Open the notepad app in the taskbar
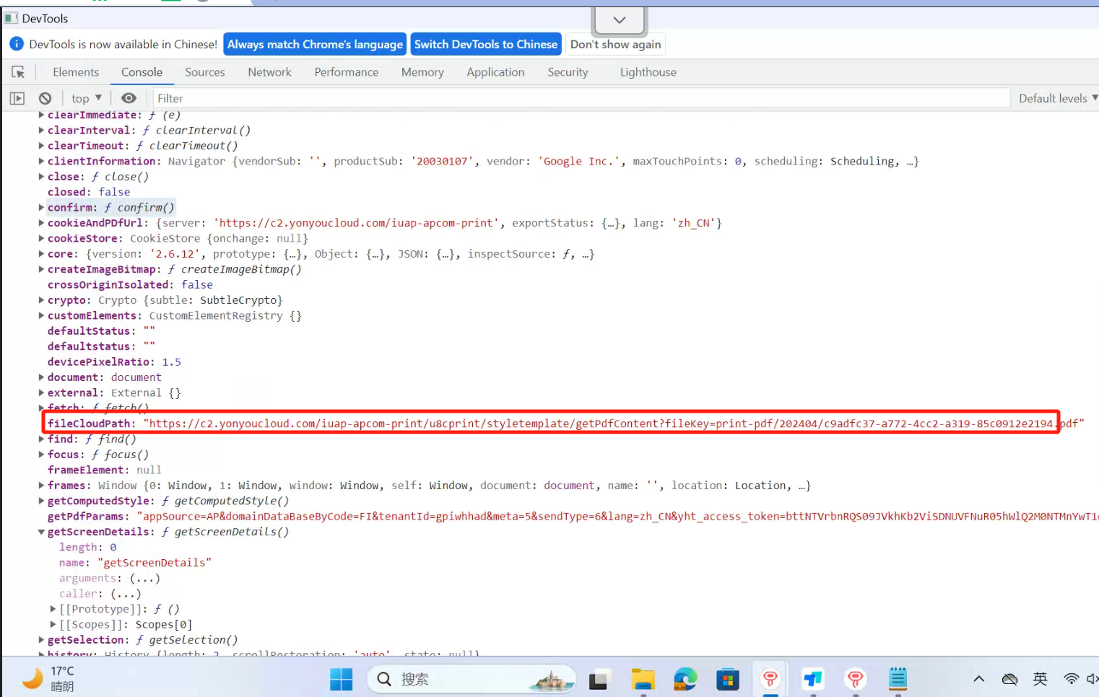The image size is (1099, 697). [898, 679]
